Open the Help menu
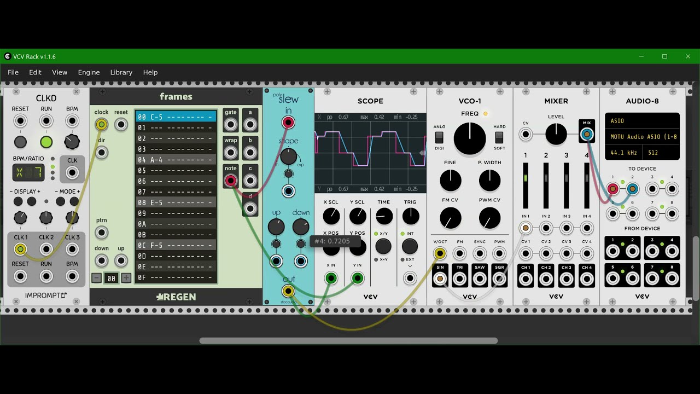This screenshot has width=700, height=394. (x=150, y=72)
